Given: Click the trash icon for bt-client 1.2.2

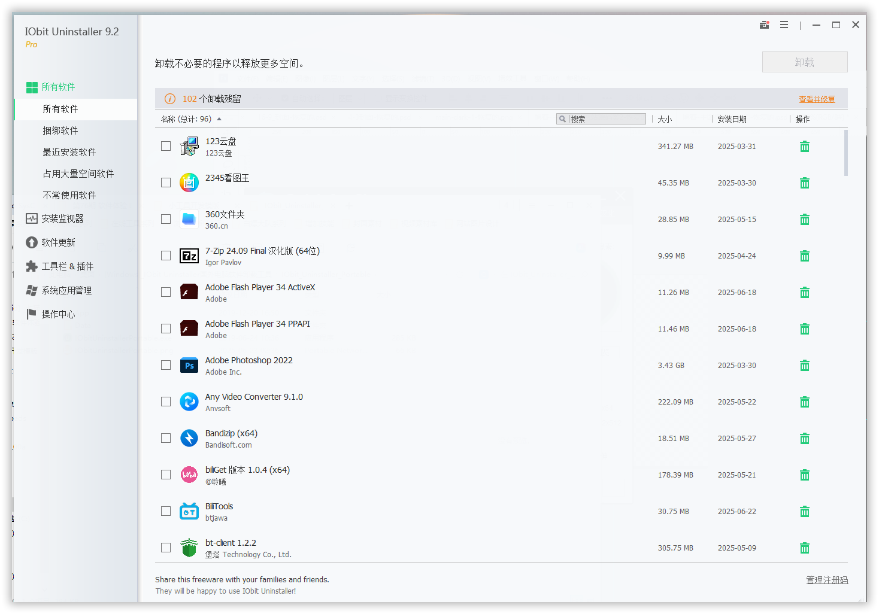Looking at the screenshot, I should pos(805,548).
